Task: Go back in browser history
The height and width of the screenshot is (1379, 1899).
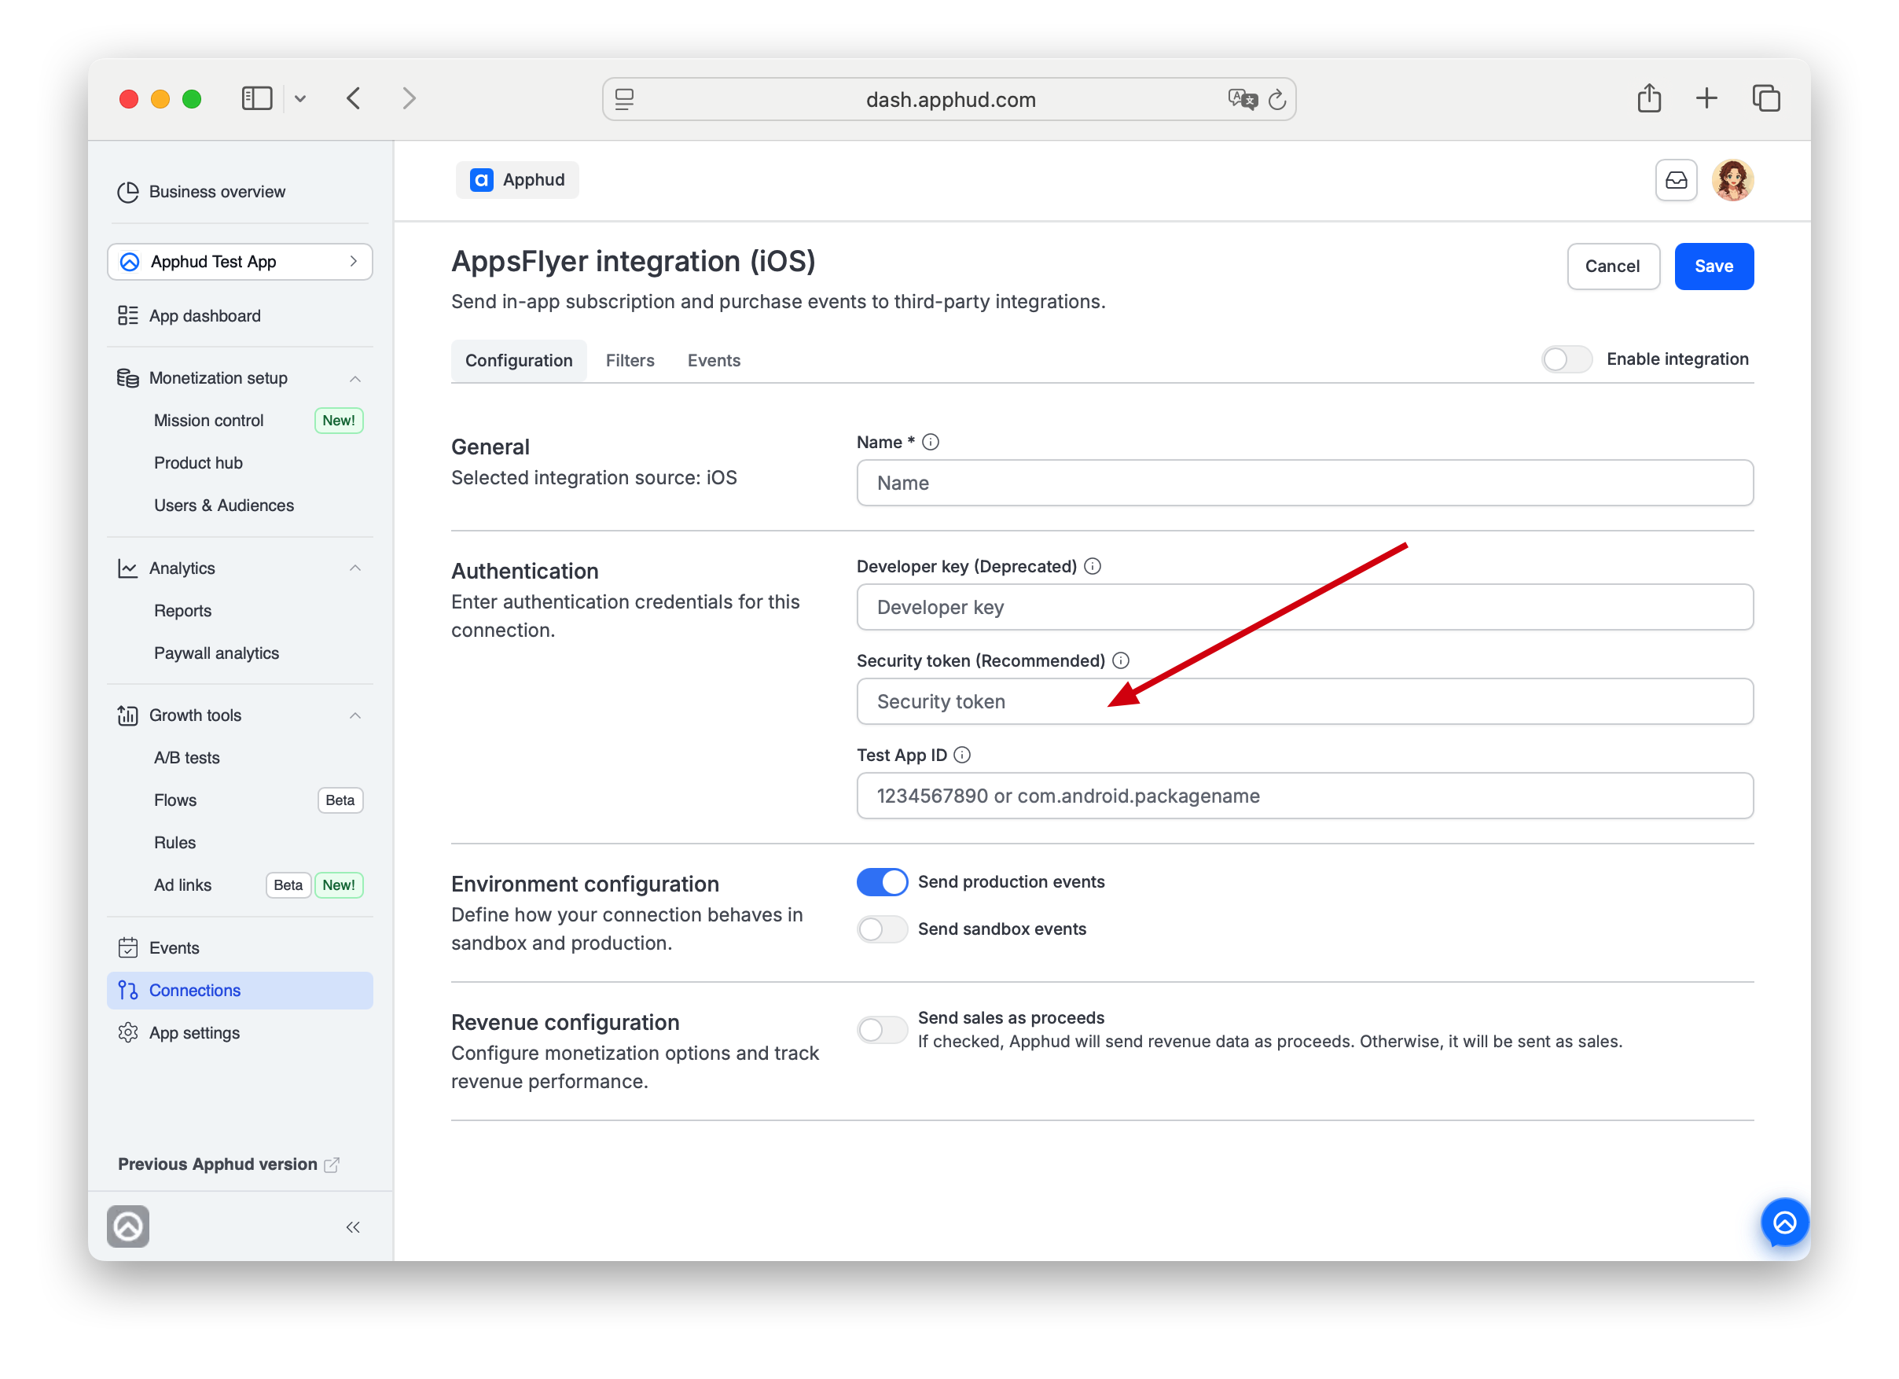Action: pyautogui.click(x=354, y=99)
